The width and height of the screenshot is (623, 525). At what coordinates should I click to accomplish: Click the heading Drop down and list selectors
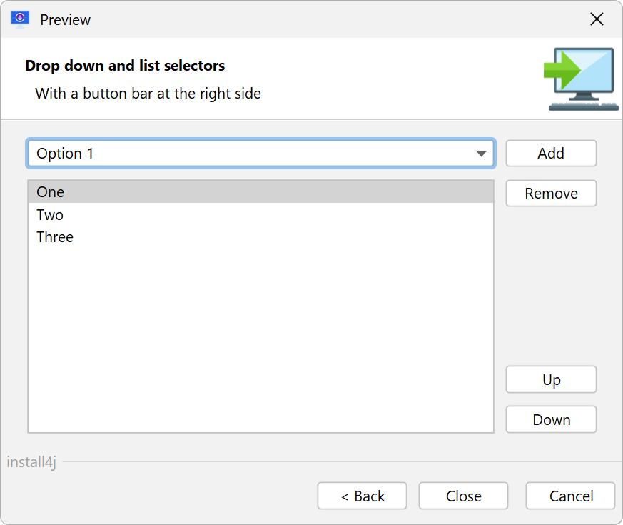pyautogui.click(x=125, y=66)
